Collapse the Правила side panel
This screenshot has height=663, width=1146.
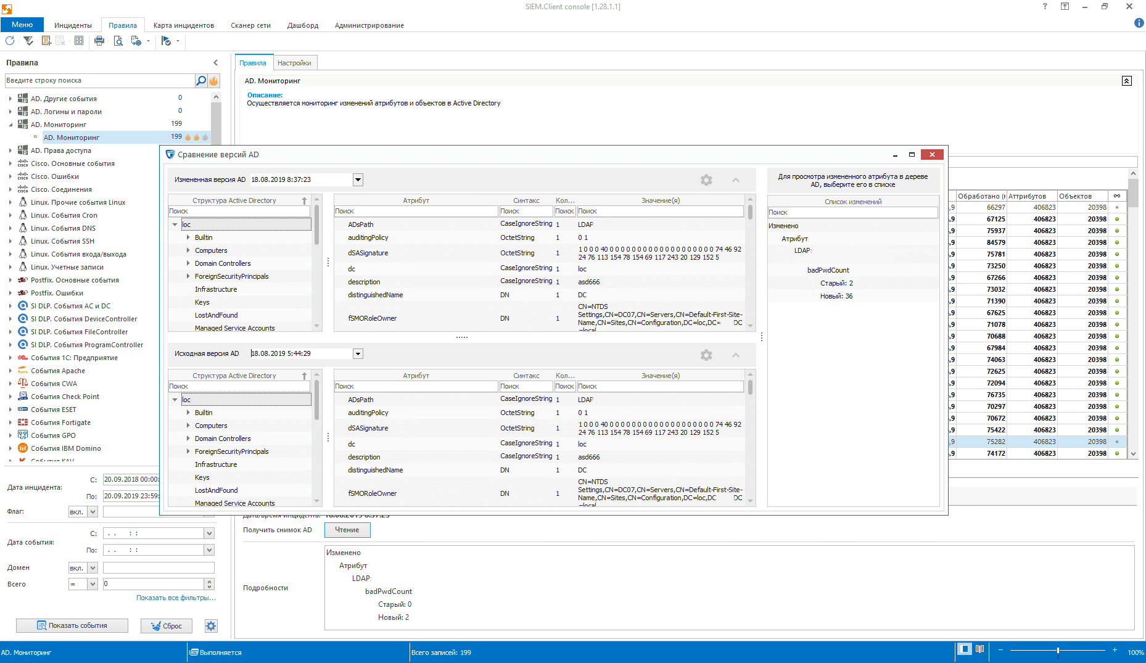215,63
